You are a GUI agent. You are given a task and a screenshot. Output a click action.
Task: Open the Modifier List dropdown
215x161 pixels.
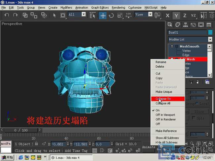click(x=210, y=39)
